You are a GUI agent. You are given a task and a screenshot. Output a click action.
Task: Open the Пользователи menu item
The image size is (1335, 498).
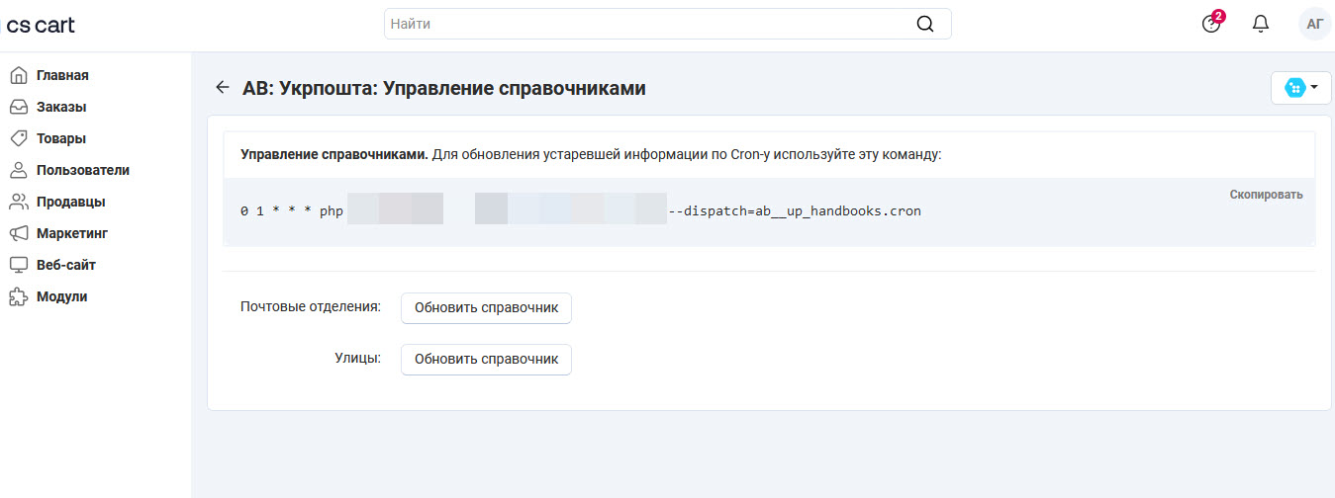coord(83,170)
